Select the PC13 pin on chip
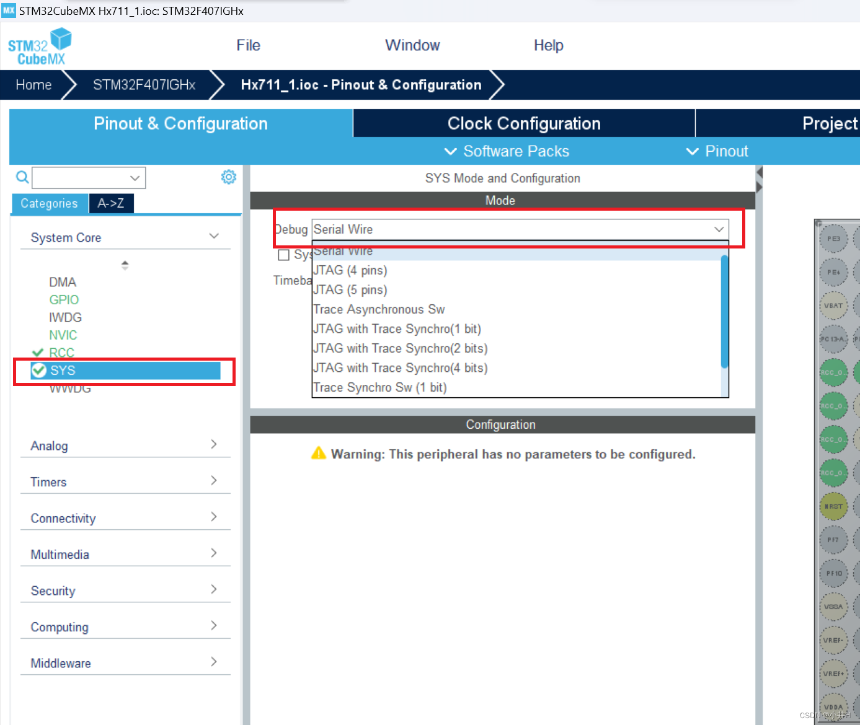This screenshot has width=860, height=725. (x=833, y=339)
